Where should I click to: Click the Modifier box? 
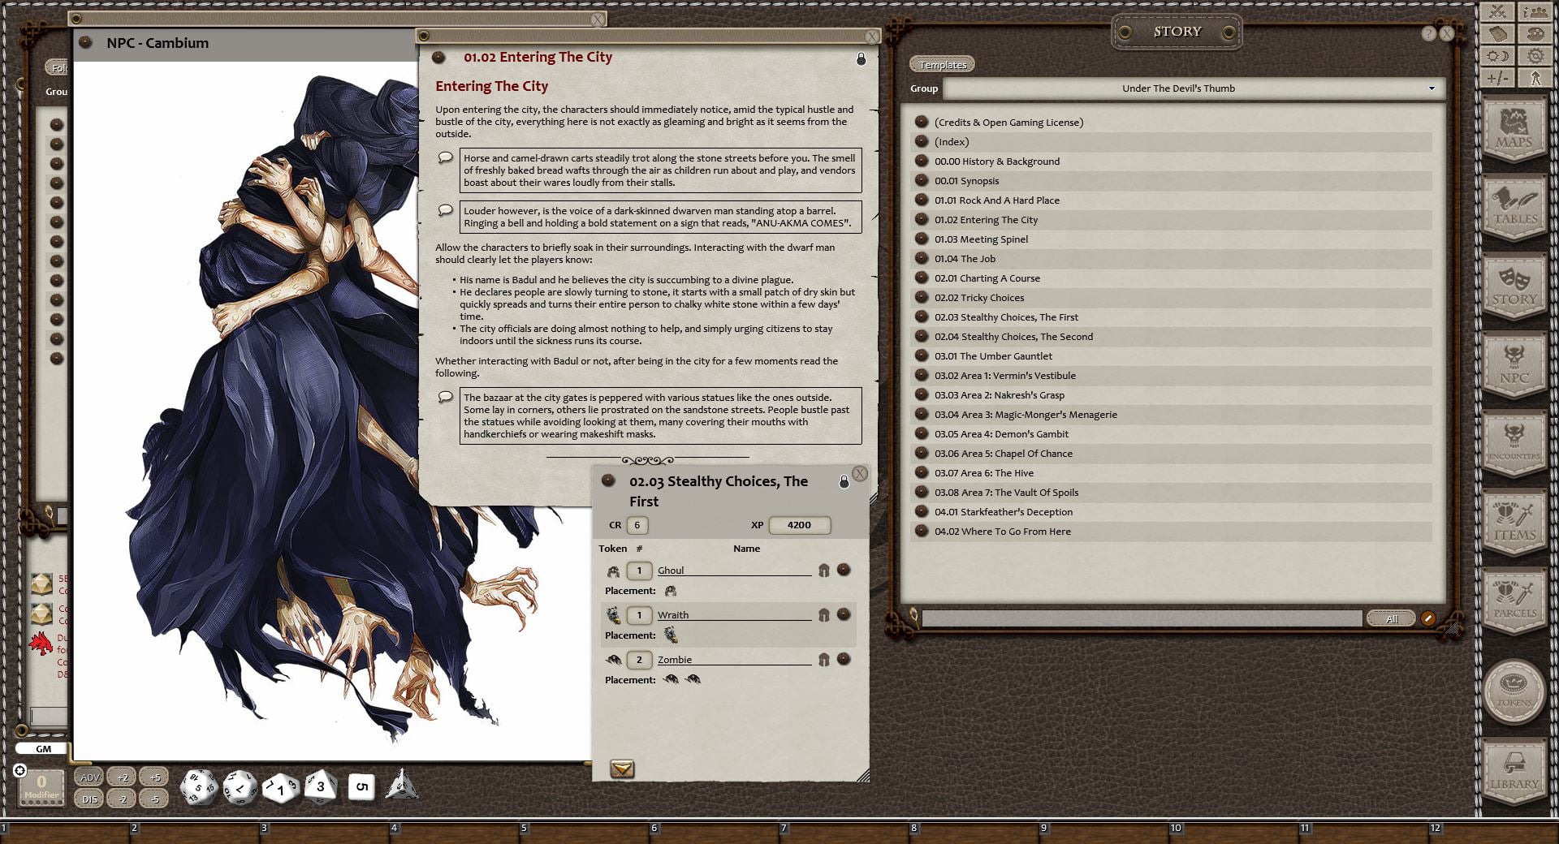41,786
